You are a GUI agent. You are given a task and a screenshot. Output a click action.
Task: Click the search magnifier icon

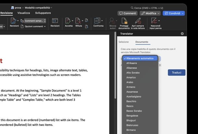pyautogui.click(x=132, y=8)
